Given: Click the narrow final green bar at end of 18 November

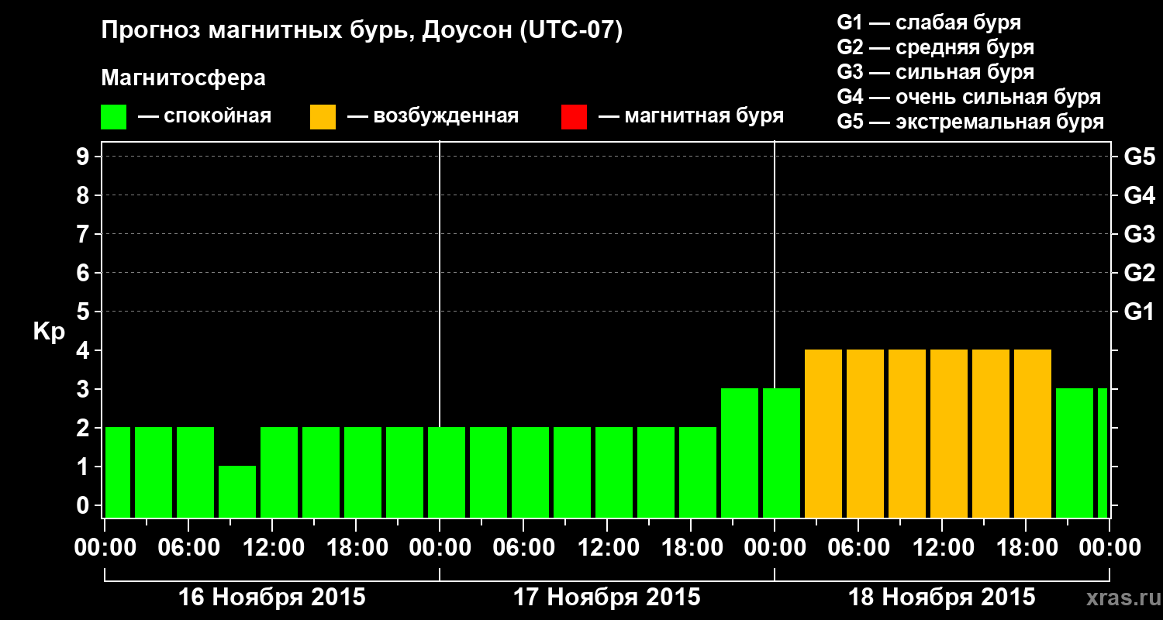Looking at the screenshot, I should pyautogui.click(x=1103, y=453).
